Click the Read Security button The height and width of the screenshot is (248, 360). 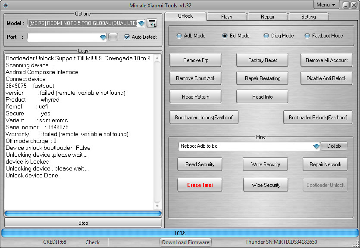(x=200, y=164)
